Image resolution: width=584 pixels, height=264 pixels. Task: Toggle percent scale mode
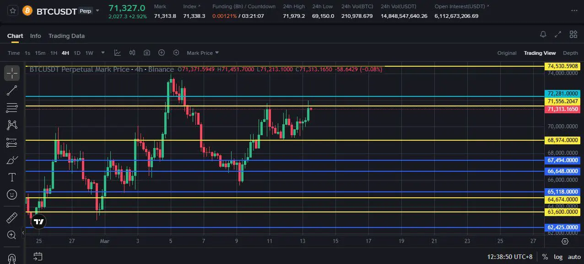545,257
